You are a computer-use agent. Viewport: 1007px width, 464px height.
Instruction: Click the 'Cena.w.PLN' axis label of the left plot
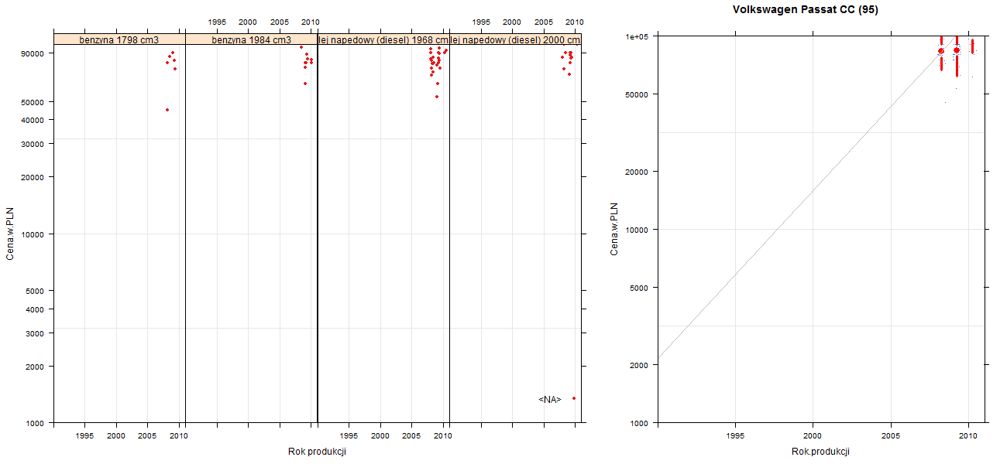10,234
